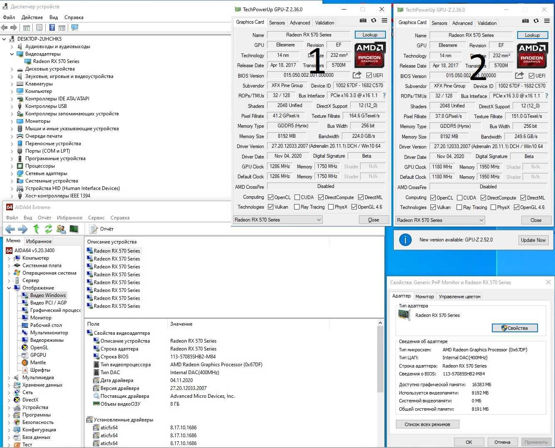The height and width of the screenshot is (448, 555).
Task: Toggle DirectML checkbox in second GPU-Z window
Action: pyautogui.click(x=523, y=198)
